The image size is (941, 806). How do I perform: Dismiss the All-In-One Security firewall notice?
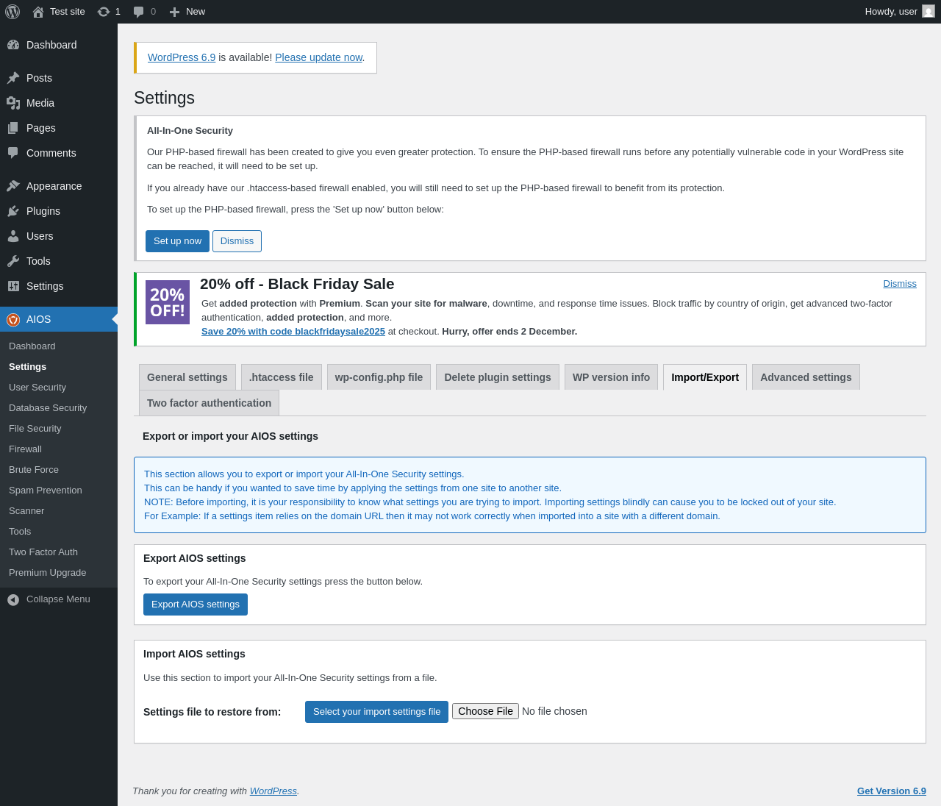pos(237,241)
